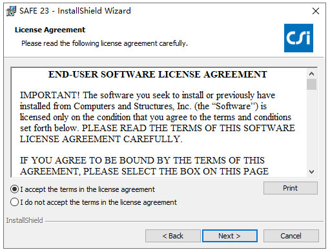330x252 pixels.
Task: Go back with the "< Back" button
Action: click(x=173, y=236)
